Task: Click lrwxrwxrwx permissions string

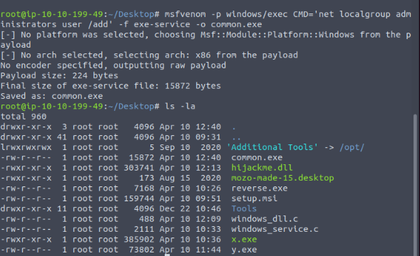Action: (26, 147)
